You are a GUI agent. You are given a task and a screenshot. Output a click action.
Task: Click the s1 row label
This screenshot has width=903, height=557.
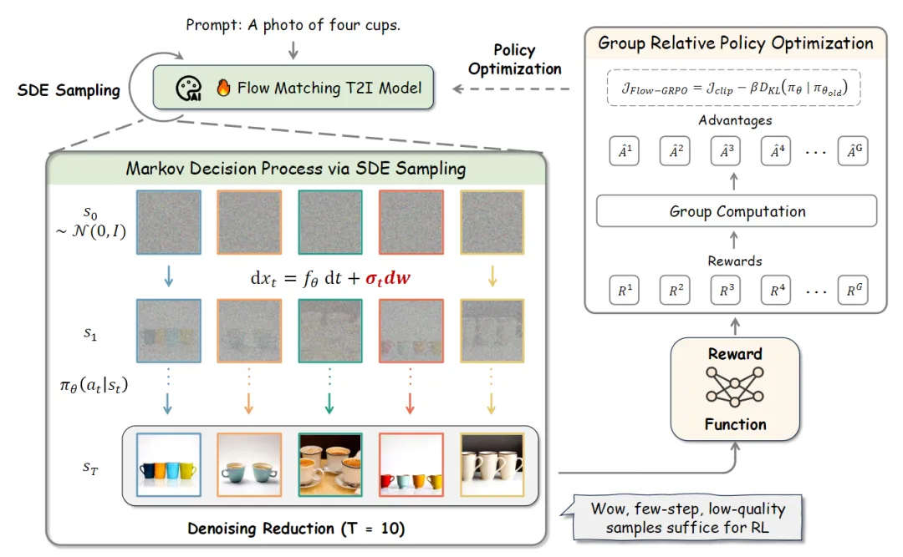pos(90,333)
